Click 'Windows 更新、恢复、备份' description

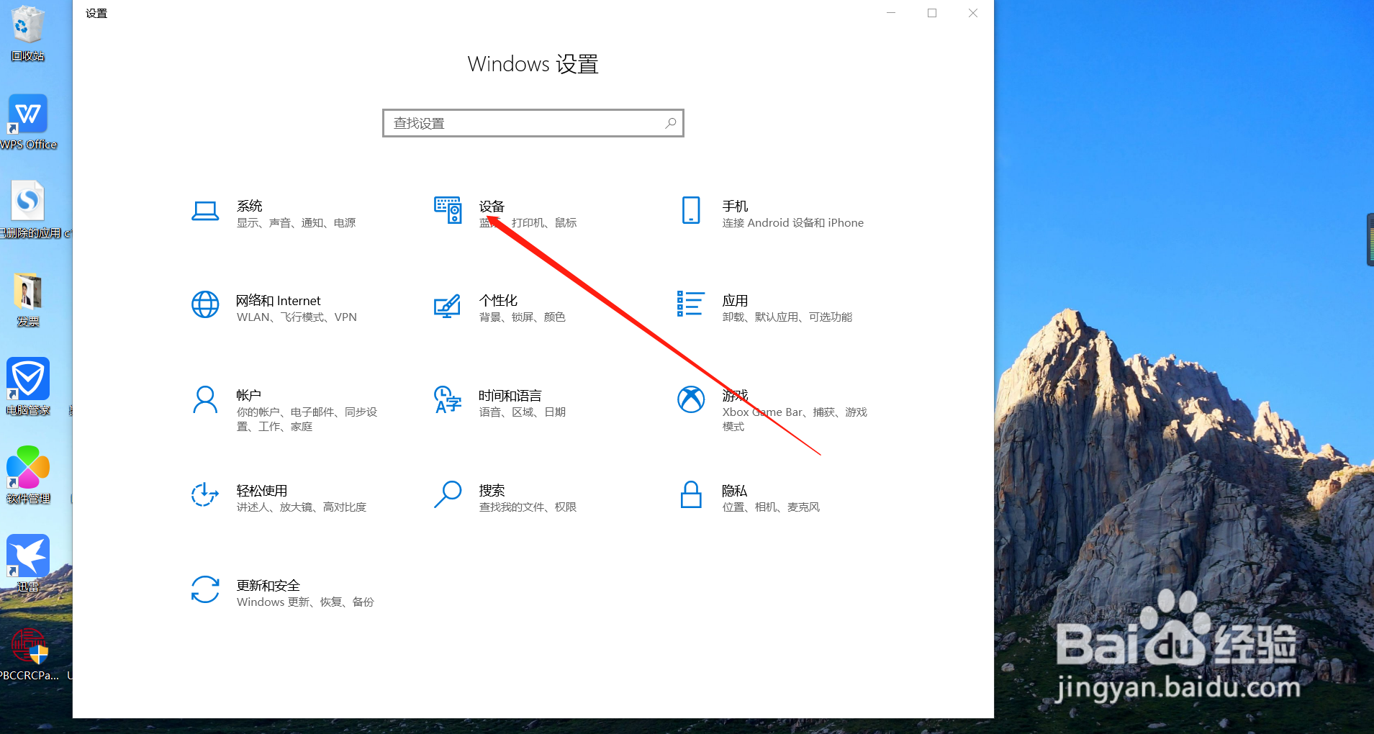point(305,602)
